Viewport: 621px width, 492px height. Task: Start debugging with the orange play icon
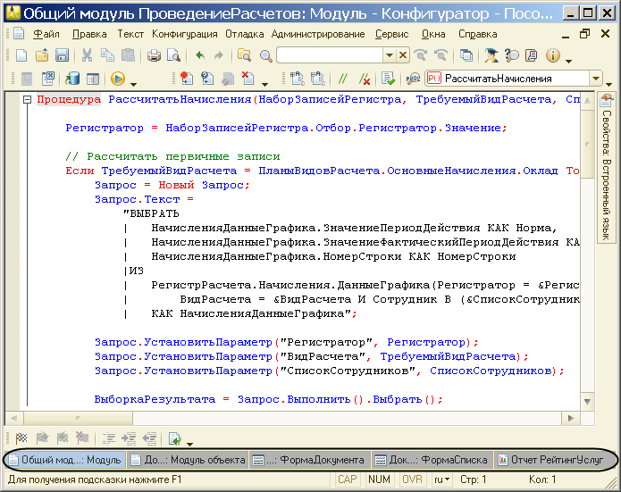coord(117,79)
